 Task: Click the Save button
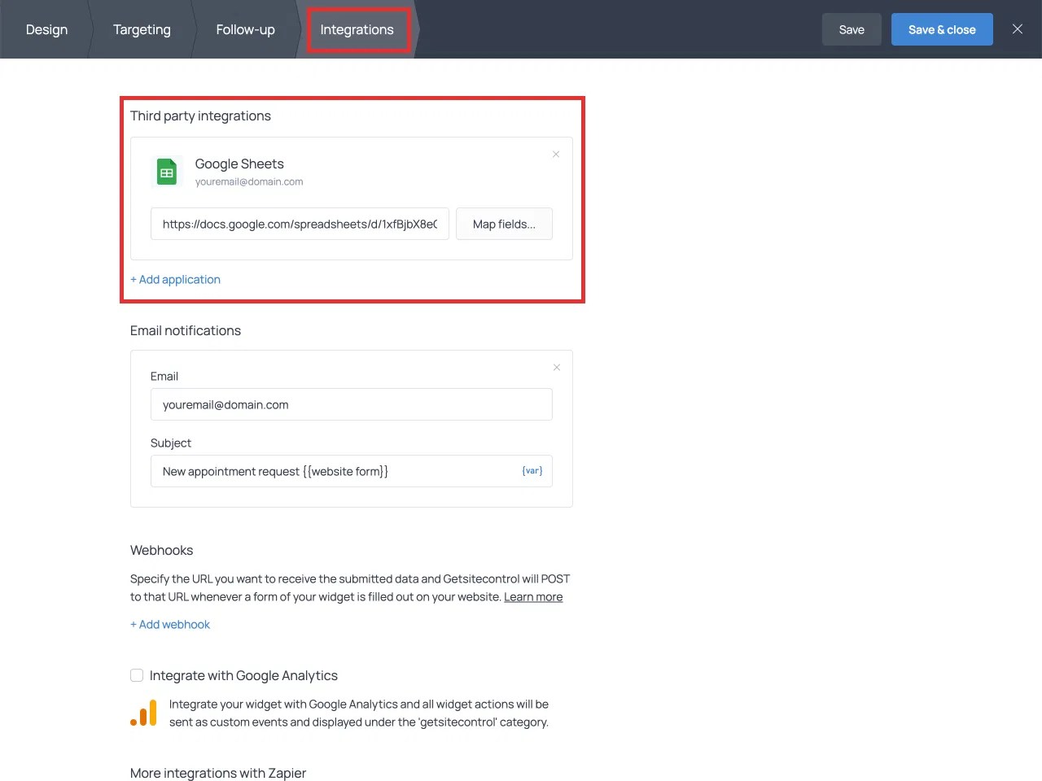point(852,29)
